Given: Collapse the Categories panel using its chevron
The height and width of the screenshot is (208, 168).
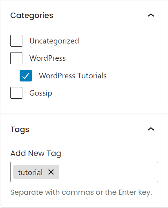Looking at the screenshot, I should tap(151, 15).
